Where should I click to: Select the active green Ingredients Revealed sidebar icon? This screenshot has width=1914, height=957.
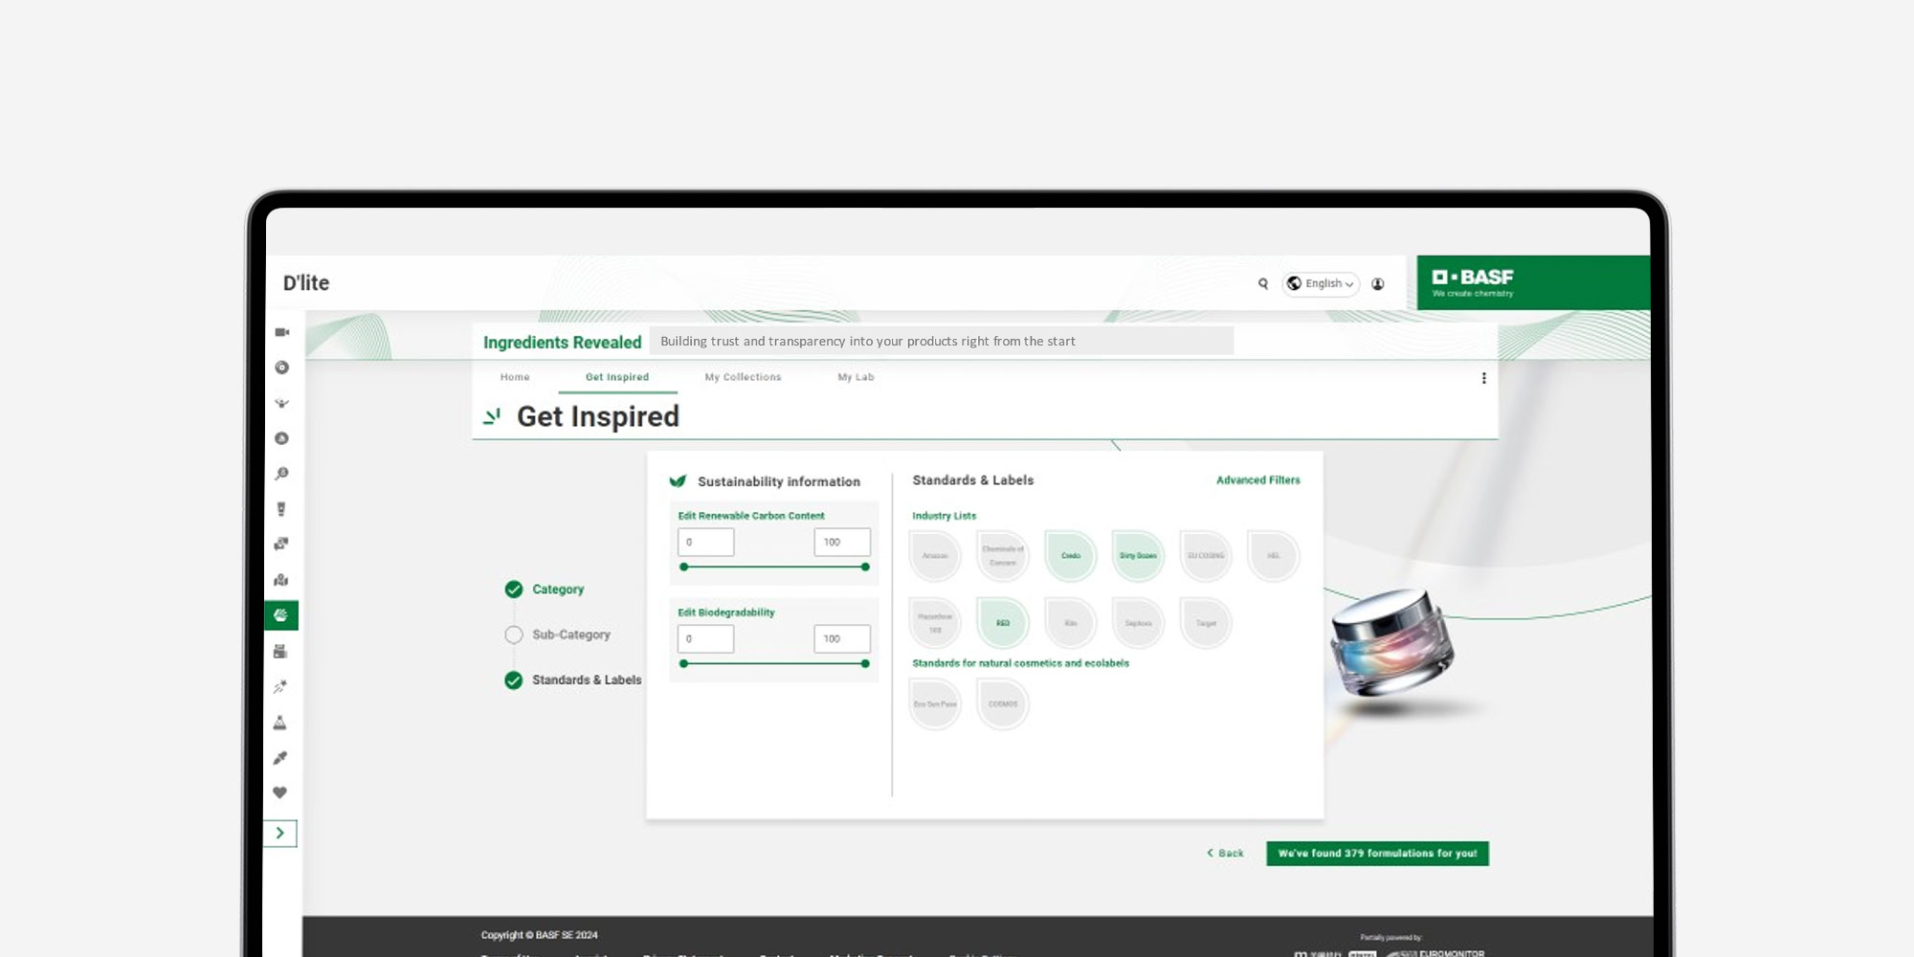(x=281, y=615)
